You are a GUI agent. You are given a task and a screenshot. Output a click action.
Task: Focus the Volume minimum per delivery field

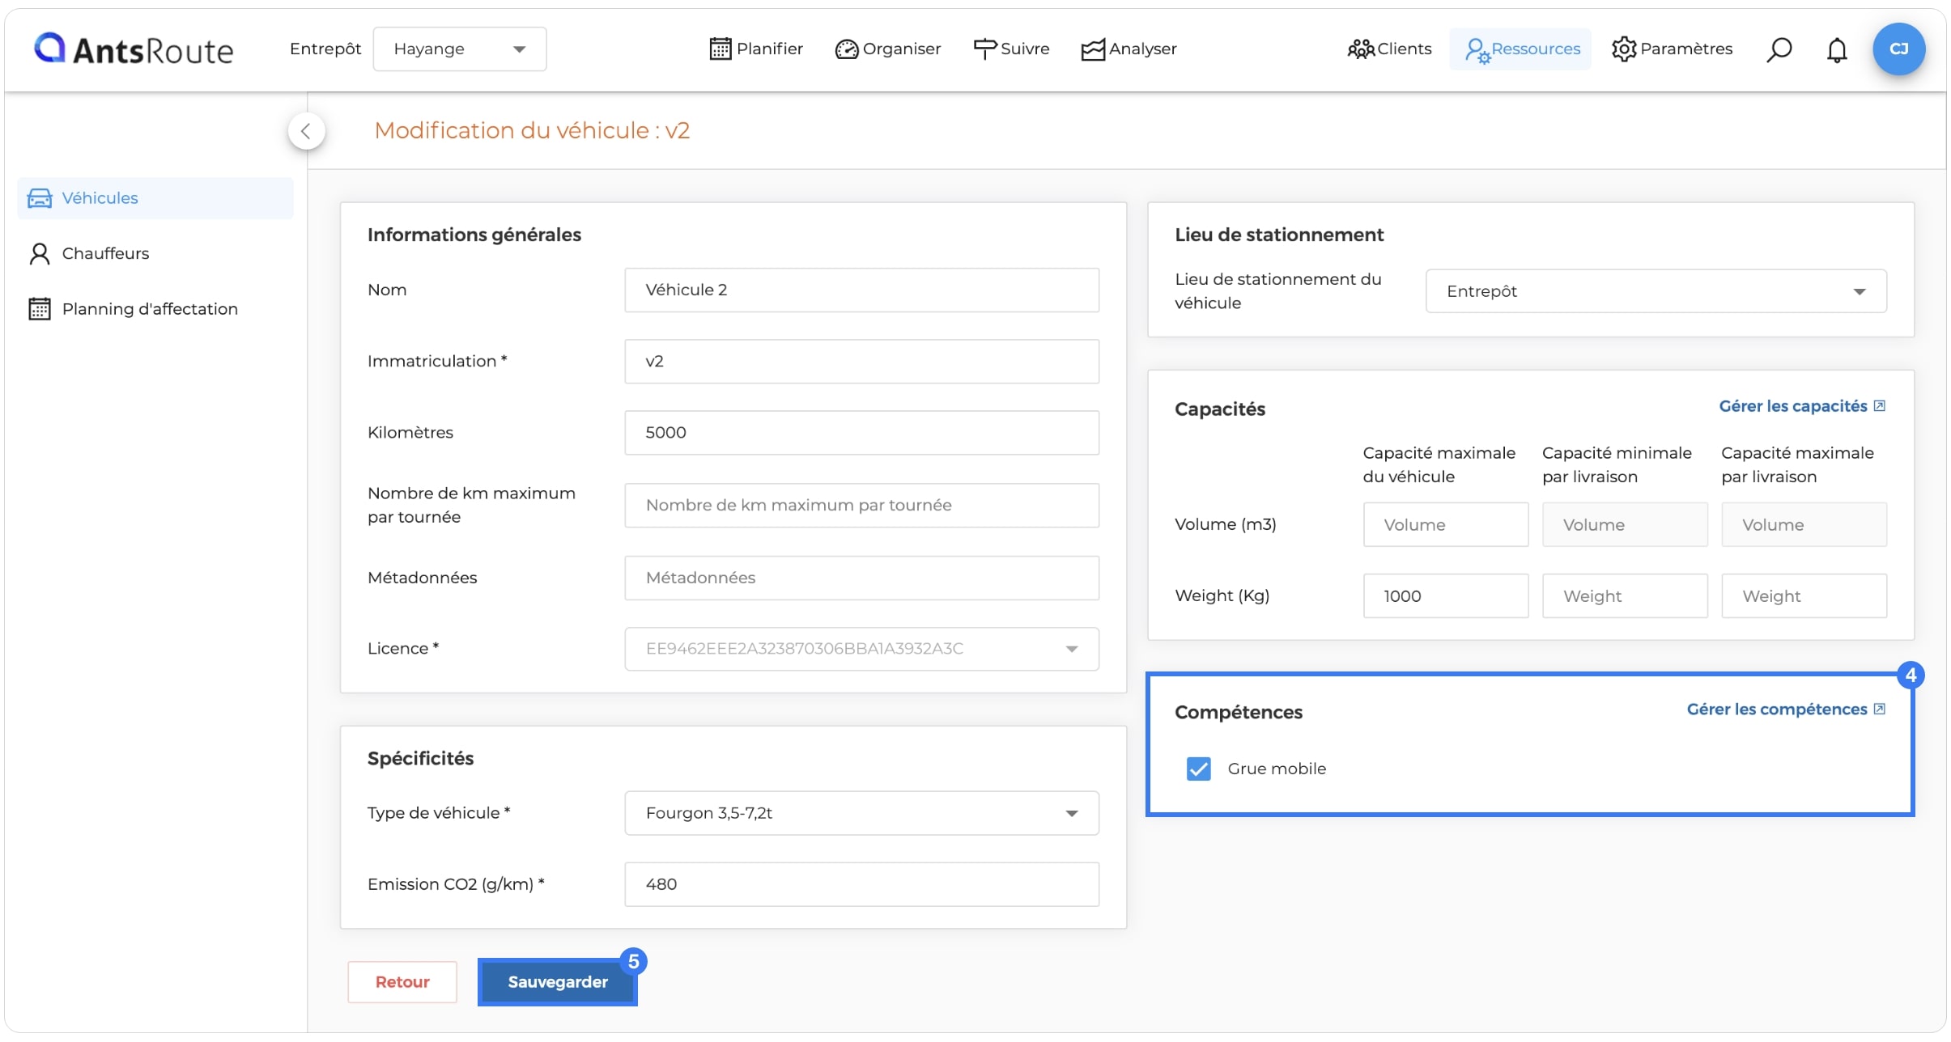1625,525
